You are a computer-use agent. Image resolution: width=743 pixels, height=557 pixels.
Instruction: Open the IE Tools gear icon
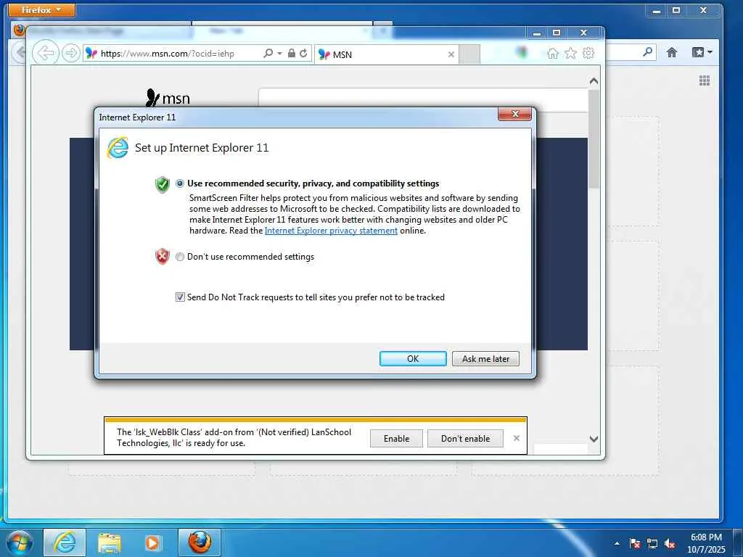(588, 54)
